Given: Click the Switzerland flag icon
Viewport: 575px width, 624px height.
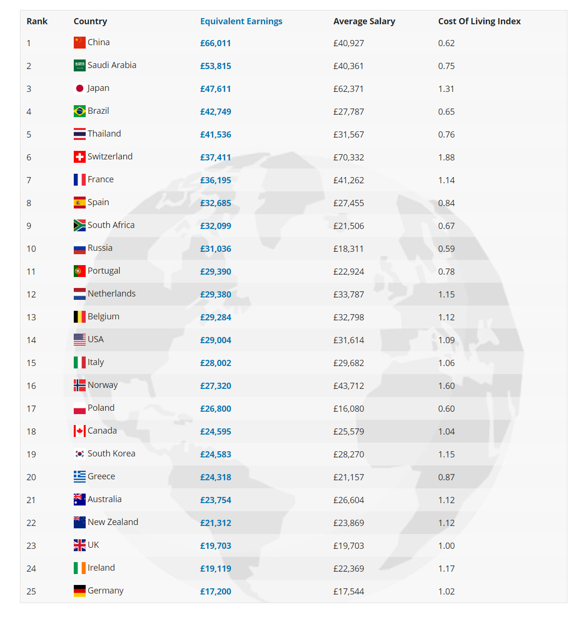Looking at the screenshot, I should [79, 157].
